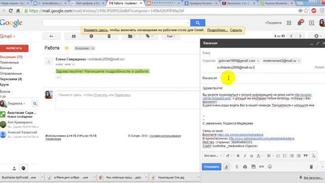Open Google+ notifications bell

300,23
